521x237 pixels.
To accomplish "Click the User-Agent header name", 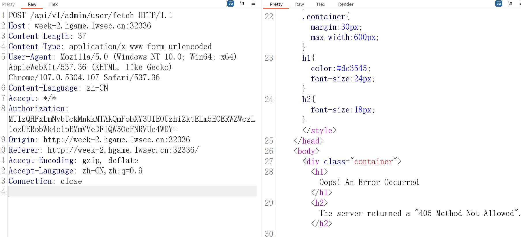I will tap(30, 57).
